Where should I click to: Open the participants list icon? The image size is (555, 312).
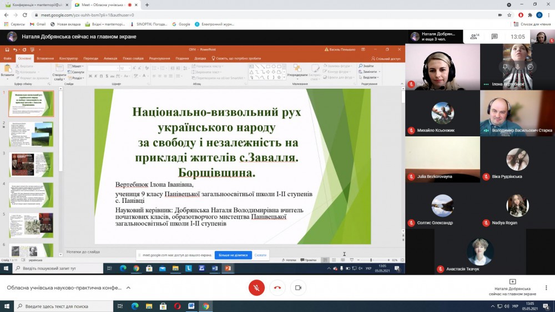pos(475,37)
